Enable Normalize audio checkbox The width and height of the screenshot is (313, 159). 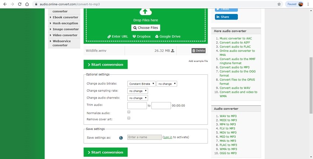pyautogui.click(x=129, y=112)
